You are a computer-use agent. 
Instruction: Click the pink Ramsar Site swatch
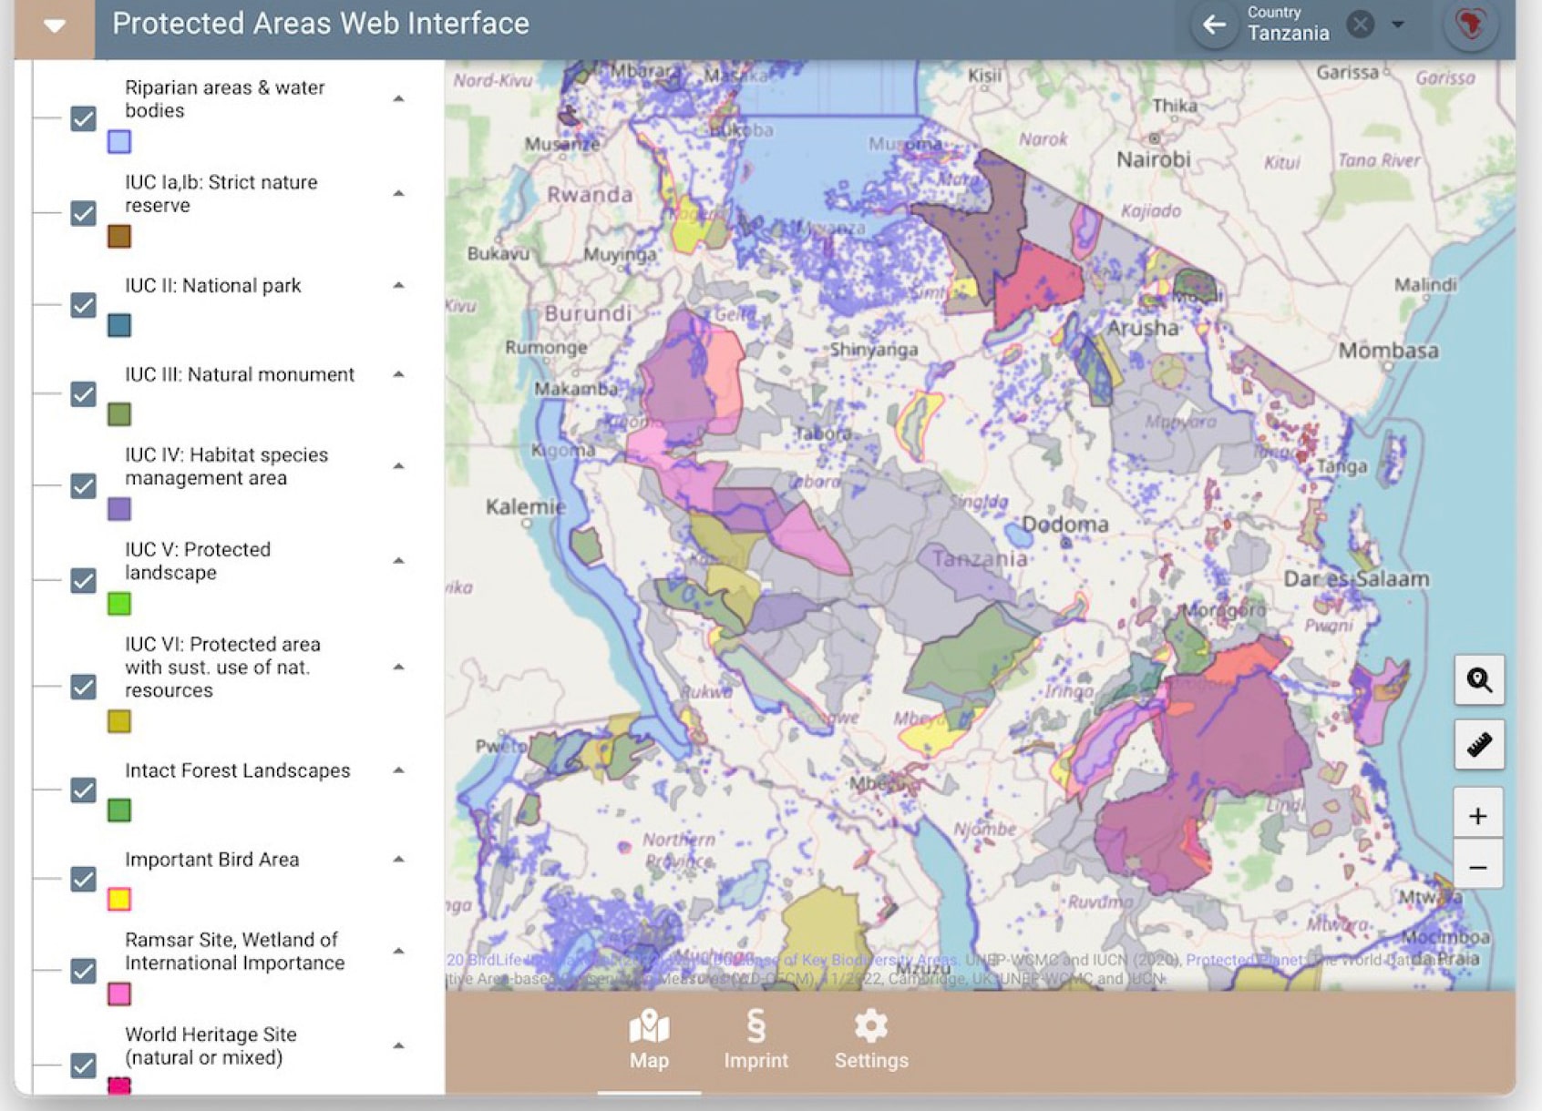click(119, 994)
